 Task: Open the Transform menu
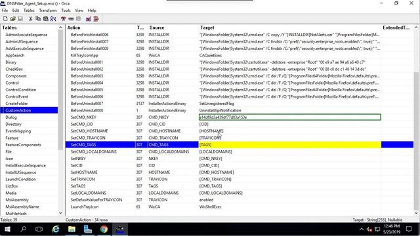pos(48,10)
